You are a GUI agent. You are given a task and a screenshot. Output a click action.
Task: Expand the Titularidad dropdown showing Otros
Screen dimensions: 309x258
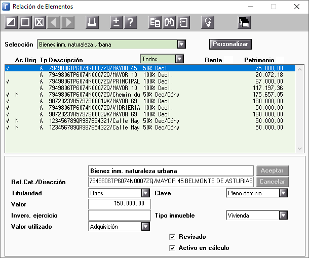(145, 193)
